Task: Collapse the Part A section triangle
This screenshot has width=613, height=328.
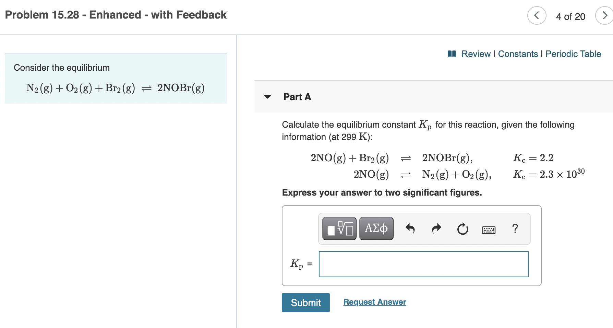Action: 267,97
